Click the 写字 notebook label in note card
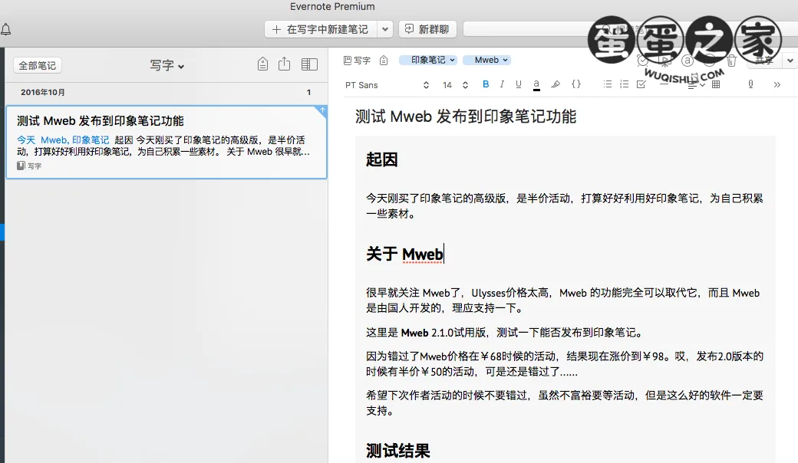 click(x=29, y=166)
